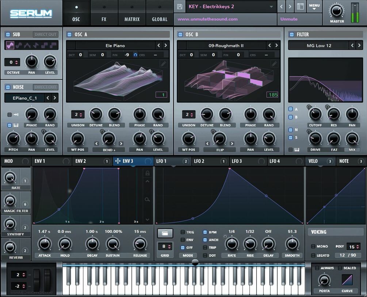Disable OSC B with its power switch

click(x=180, y=35)
